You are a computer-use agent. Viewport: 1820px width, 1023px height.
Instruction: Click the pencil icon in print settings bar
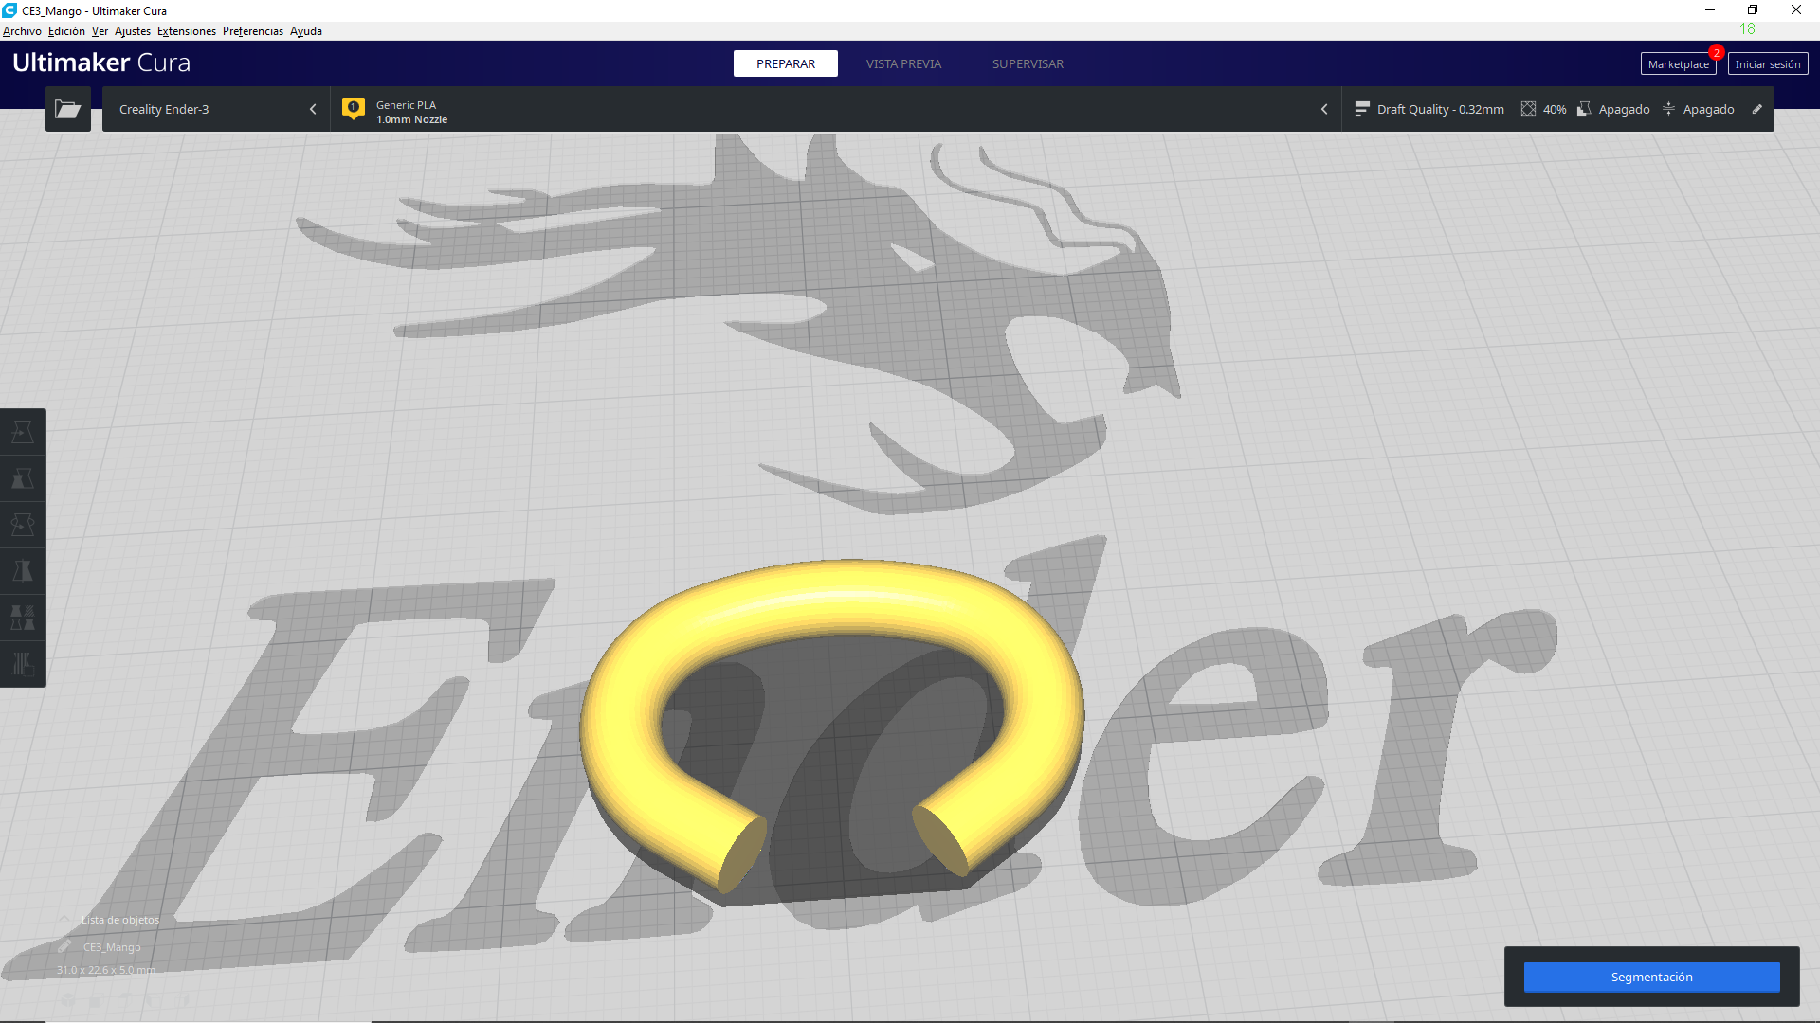coord(1756,109)
